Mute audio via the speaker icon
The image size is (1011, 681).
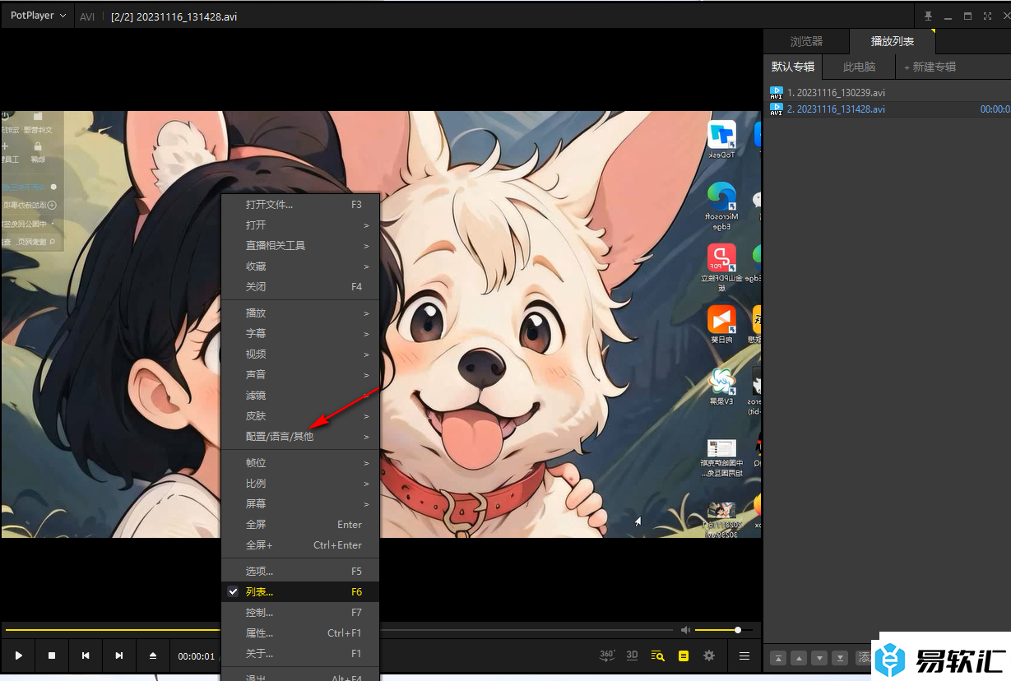coord(685,630)
